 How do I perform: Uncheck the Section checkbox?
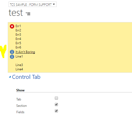[x=56, y=104]
